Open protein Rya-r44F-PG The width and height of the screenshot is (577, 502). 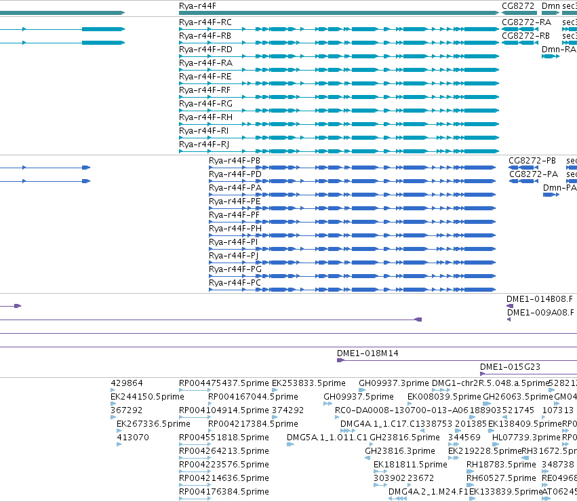235,269
